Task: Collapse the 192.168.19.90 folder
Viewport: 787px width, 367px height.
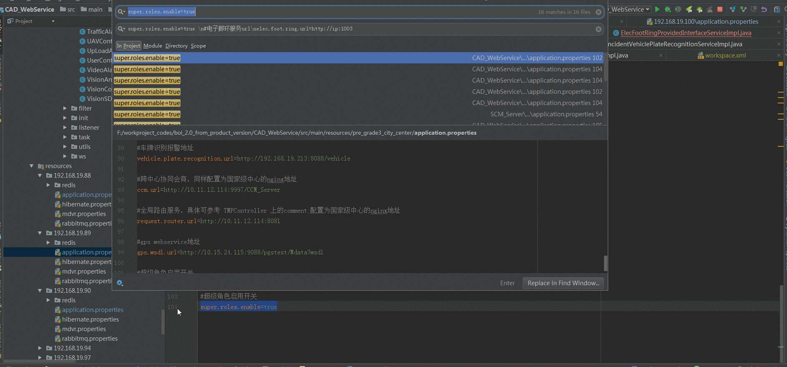Action: point(40,291)
